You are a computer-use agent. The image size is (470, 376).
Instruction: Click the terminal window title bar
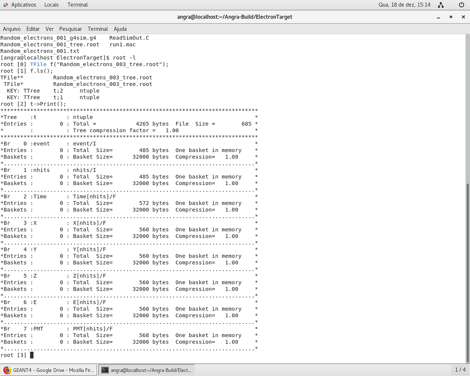coord(235,17)
